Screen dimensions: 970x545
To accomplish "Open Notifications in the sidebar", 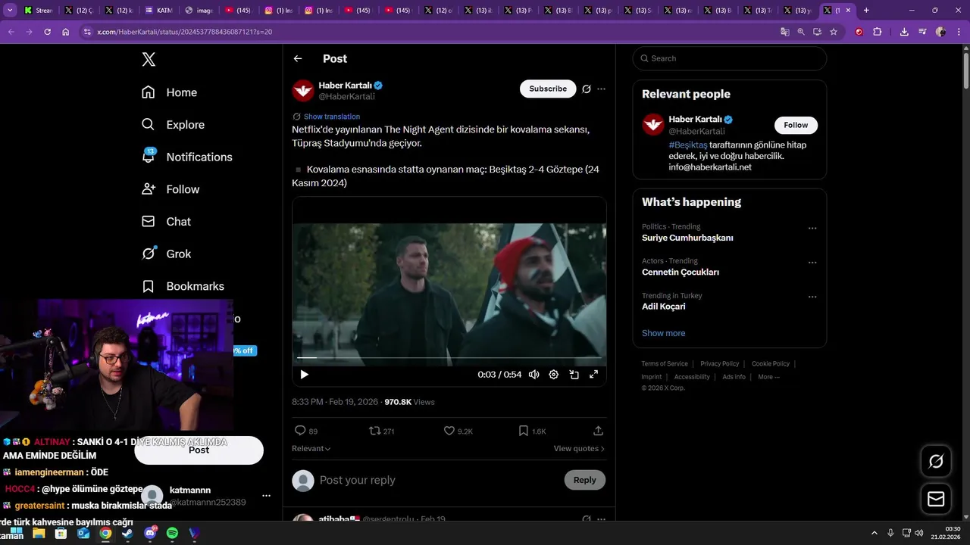I will pos(187,157).
